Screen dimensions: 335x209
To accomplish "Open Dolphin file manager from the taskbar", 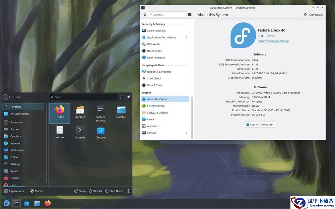I will [37, 203].
